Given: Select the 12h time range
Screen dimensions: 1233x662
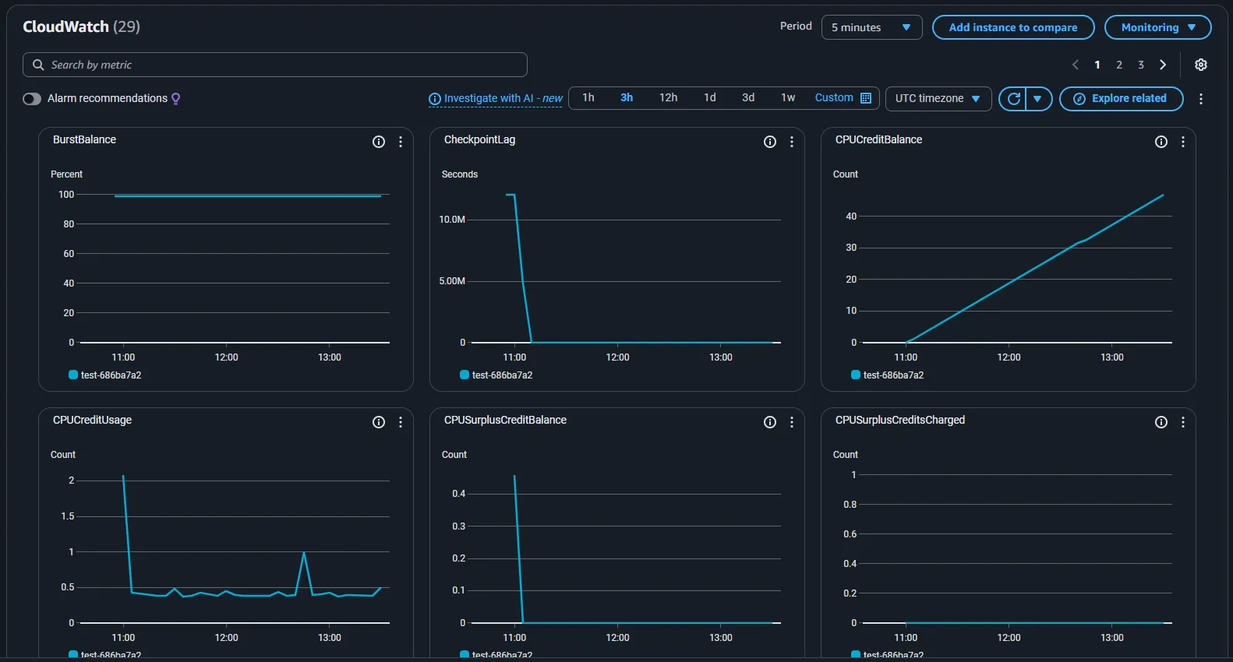Looking at the screenshot, I should 668,98.
